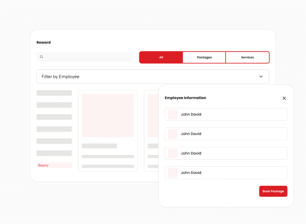Open the Services tab
The height and width of the screenshot is (224, 306).
point(247,57)
